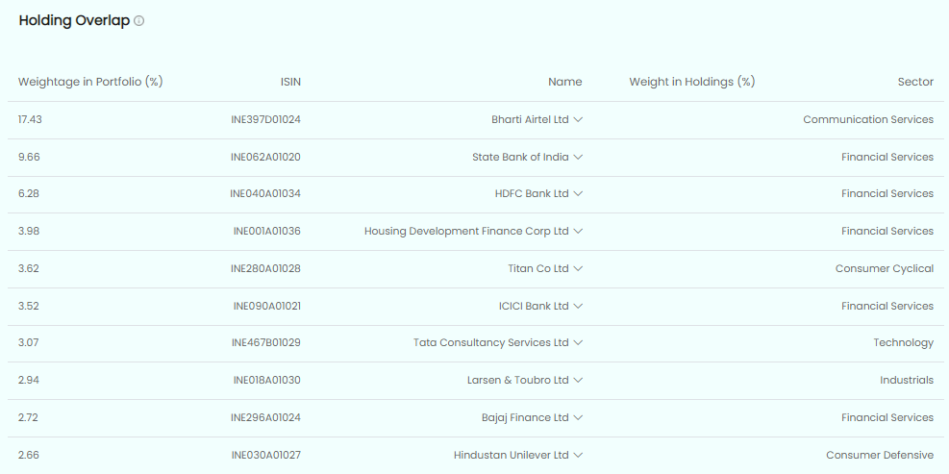Expand the HDFC Bank Ltd chevron
The height and width of the screenshot is (474, 949).
pos(578,193)
